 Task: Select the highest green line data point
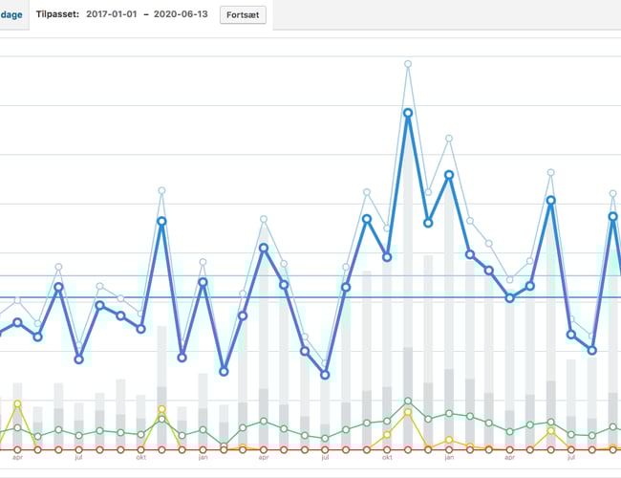click(x=408, y=402)
